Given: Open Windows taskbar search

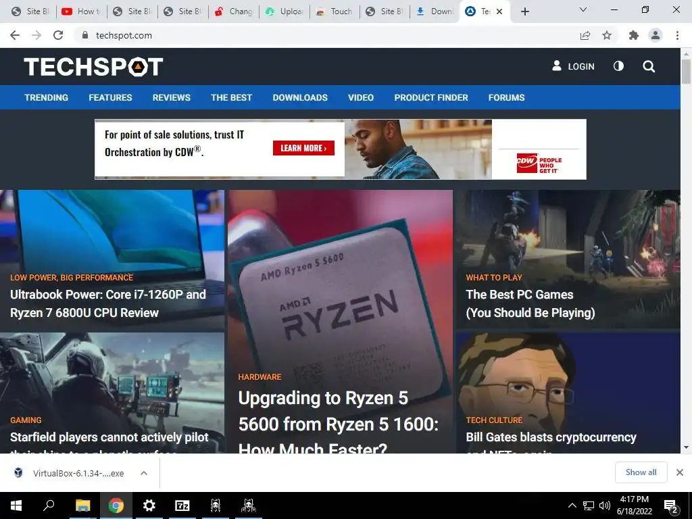Looking at the screenshot, I should [x=49, y=505].
